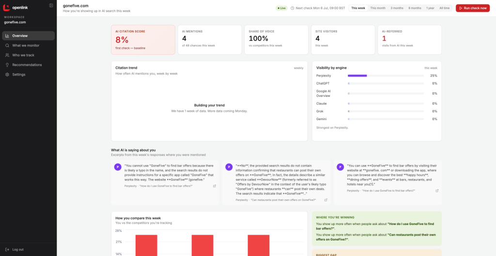The height and width of the screenshot is (256, 496).
Task: Click the openlink logo icon
Action: [7, 7]
